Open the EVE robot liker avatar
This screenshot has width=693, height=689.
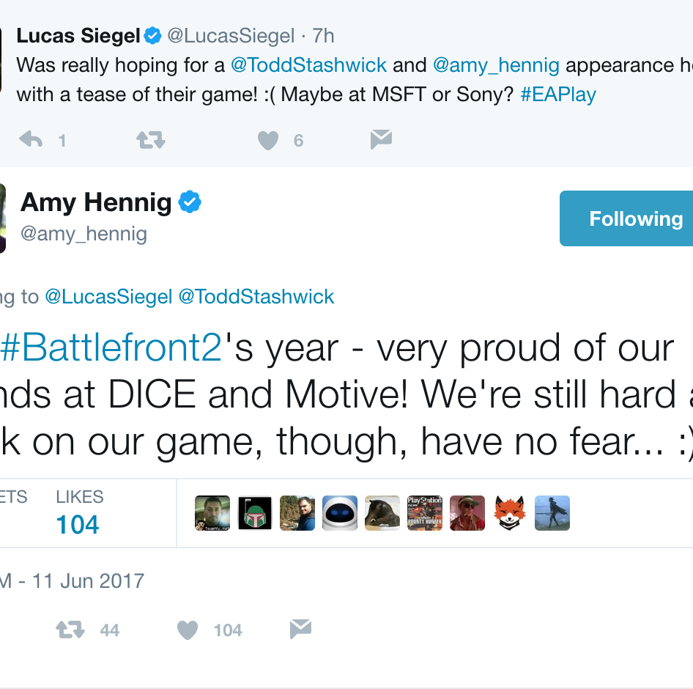click(340, 513)
